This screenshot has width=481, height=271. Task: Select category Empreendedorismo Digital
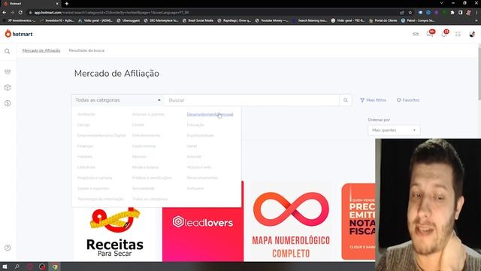pyautogui.click(x=101, y=135)
